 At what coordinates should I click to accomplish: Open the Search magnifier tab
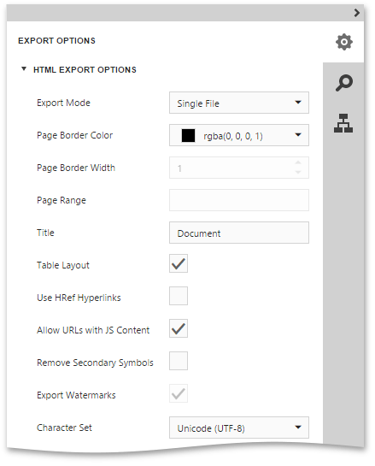(x=344, y=83)
